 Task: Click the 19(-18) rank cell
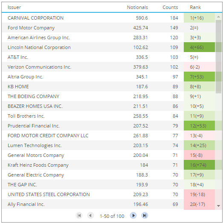tap(199, 194)
